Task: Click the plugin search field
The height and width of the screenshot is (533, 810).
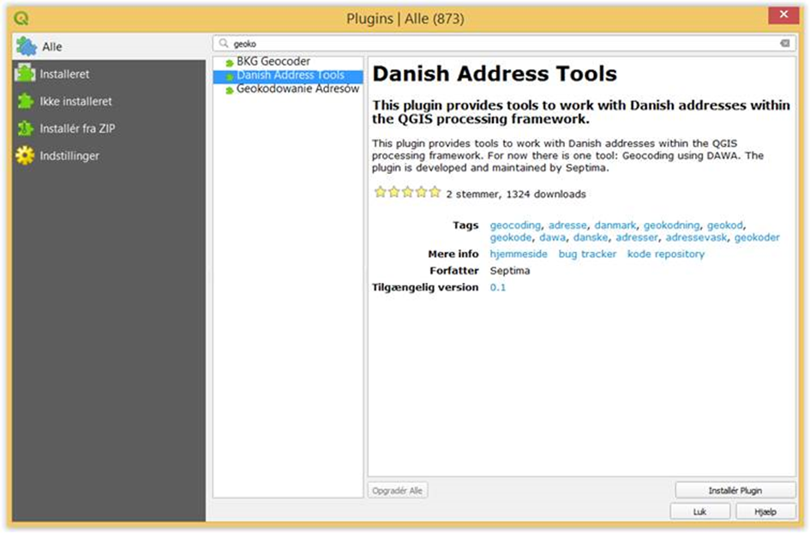Action: tap(504, 44)
